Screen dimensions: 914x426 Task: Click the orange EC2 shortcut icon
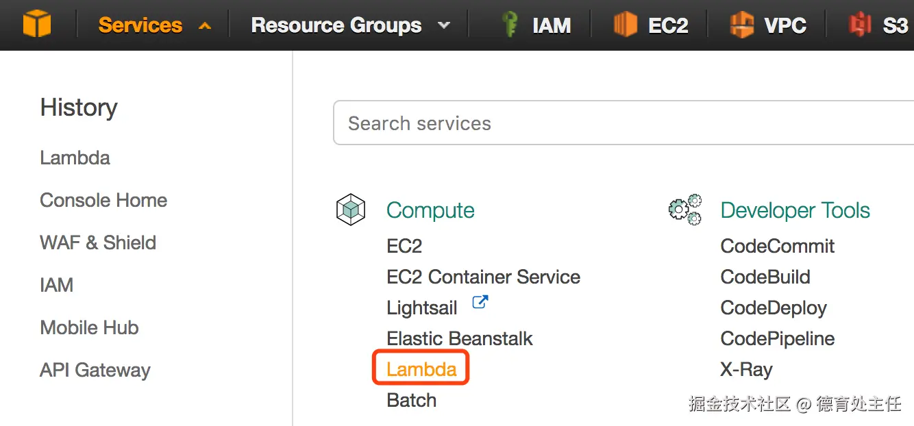[625, 25]
